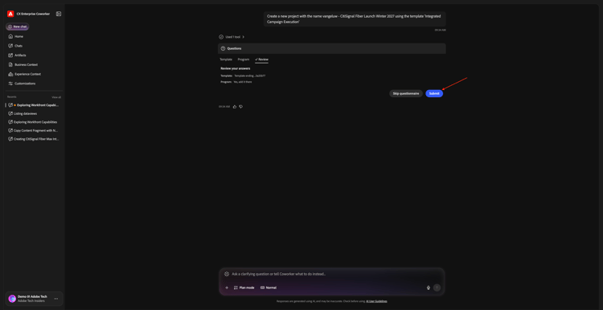The image size is (603, 310).
Task: Click the 'Used 1 tool' status icon
Action: click(221, 37)
